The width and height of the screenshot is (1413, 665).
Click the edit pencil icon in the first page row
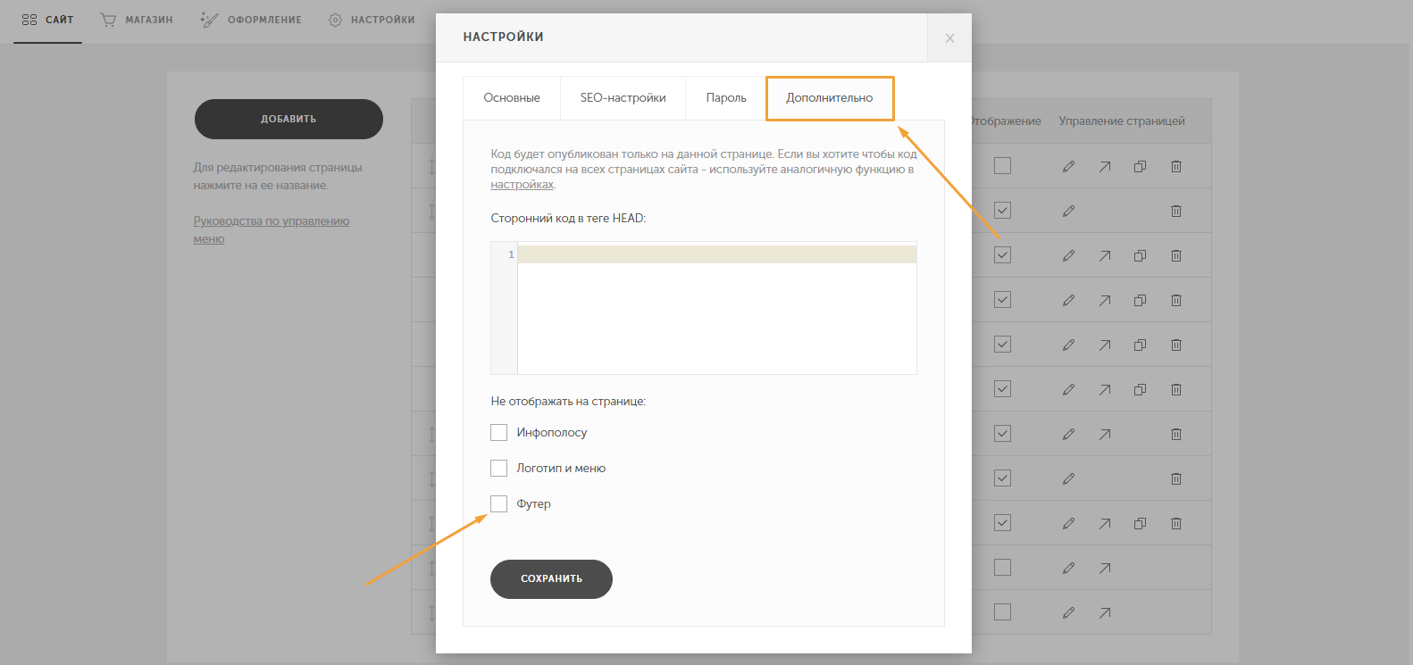(x=1068, y=166)
